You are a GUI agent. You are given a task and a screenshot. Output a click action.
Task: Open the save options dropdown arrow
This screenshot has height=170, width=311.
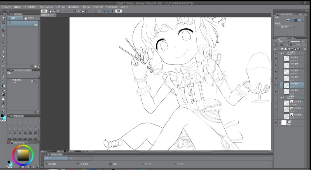click(x=61, y=11)
